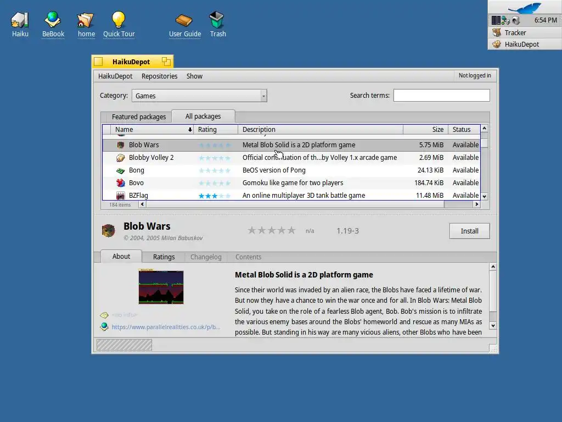Image resolution: width=562 pixels, height=422 pixels.
Task: Click the star rating in Blob Wars details
Action: tap(272, 230)
